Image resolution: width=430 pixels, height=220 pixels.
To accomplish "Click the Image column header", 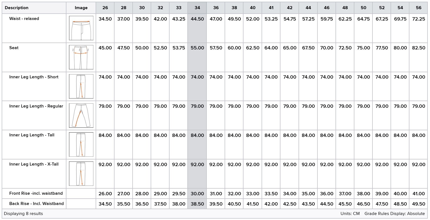I will click(81, 8).
